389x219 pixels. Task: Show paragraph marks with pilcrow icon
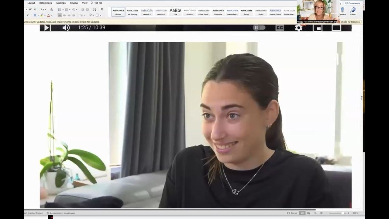tap(102, 9)
